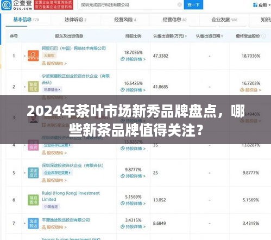Select the 13.052 capital cell
This screenshot has height=240, width=271.
pos(160,200)
